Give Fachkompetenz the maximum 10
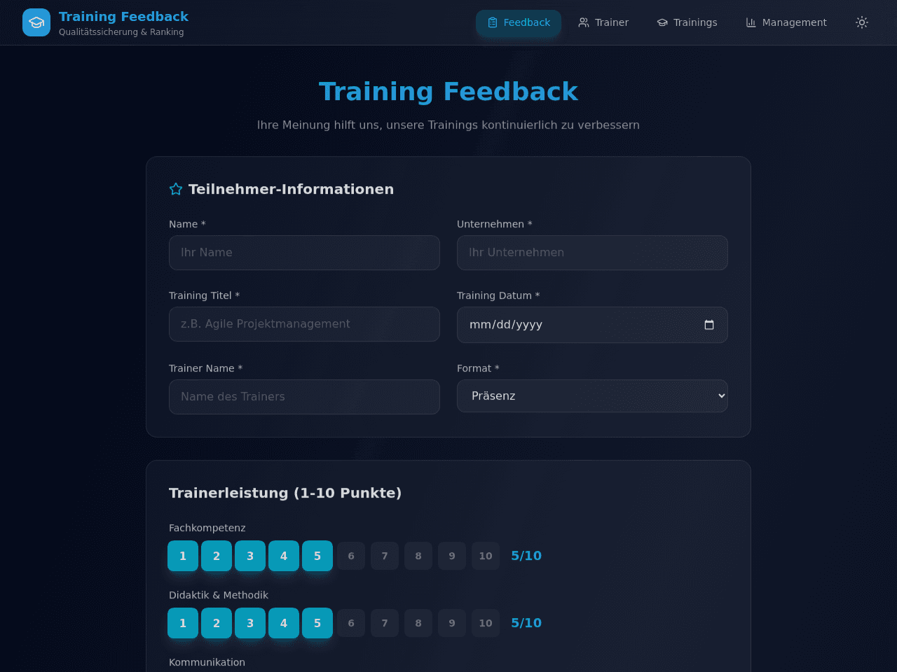The height and width of the screenshot is (672, 897). 486,556
